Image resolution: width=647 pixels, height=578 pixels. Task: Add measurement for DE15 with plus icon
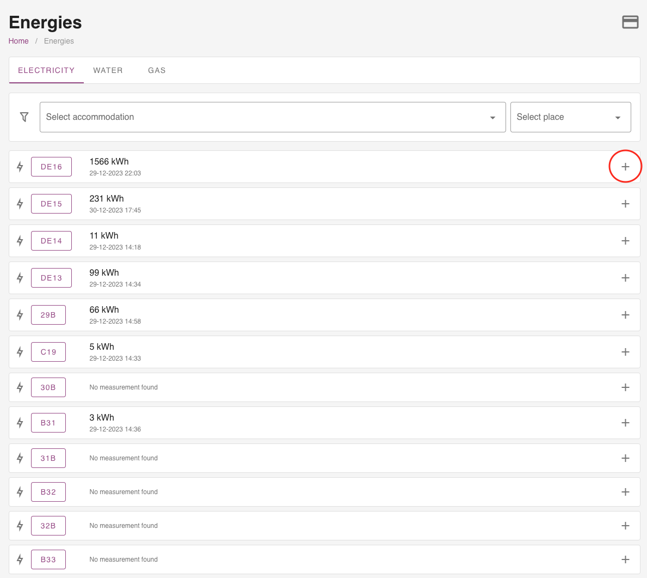click(x=625, y=204)
